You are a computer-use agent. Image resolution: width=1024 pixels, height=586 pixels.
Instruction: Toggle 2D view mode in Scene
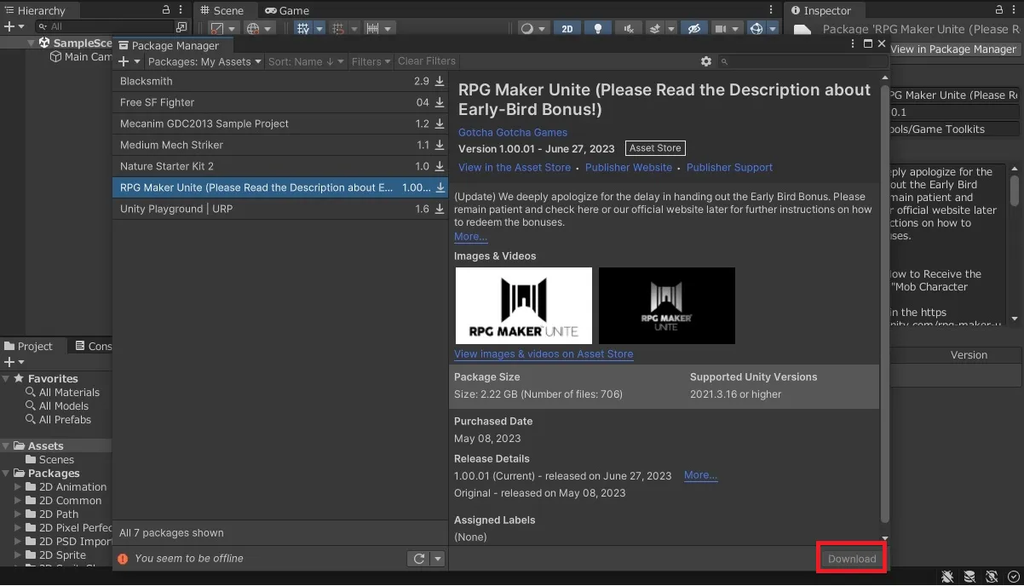(567, 28)
